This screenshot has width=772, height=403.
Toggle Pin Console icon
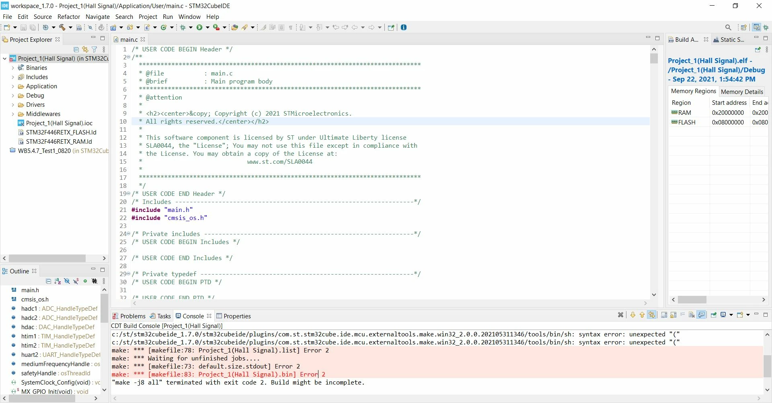[714, 315]
